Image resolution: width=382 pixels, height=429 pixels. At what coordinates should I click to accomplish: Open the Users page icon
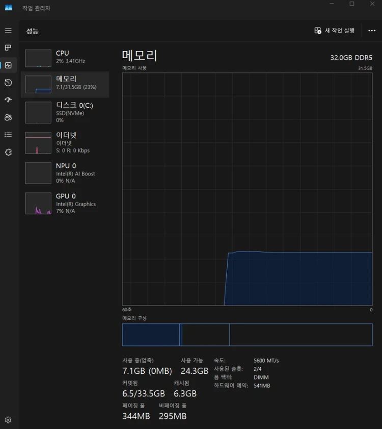(x=8, y=117)
